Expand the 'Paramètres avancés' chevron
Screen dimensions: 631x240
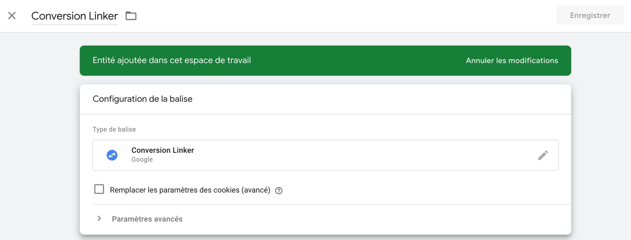(99, 218)
